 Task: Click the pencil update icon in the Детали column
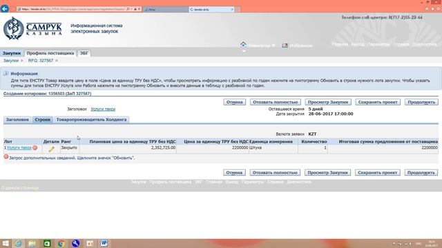click(x=51, y=149)
